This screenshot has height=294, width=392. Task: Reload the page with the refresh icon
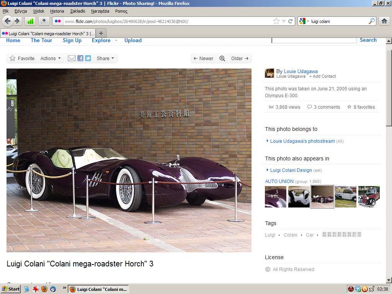[x=290, y=21]
